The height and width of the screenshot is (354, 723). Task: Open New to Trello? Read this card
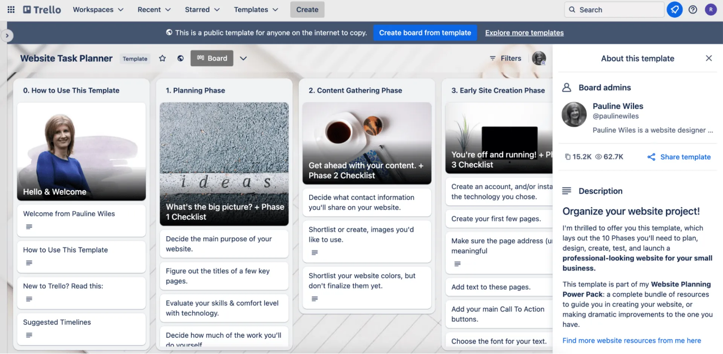[81, 293]
